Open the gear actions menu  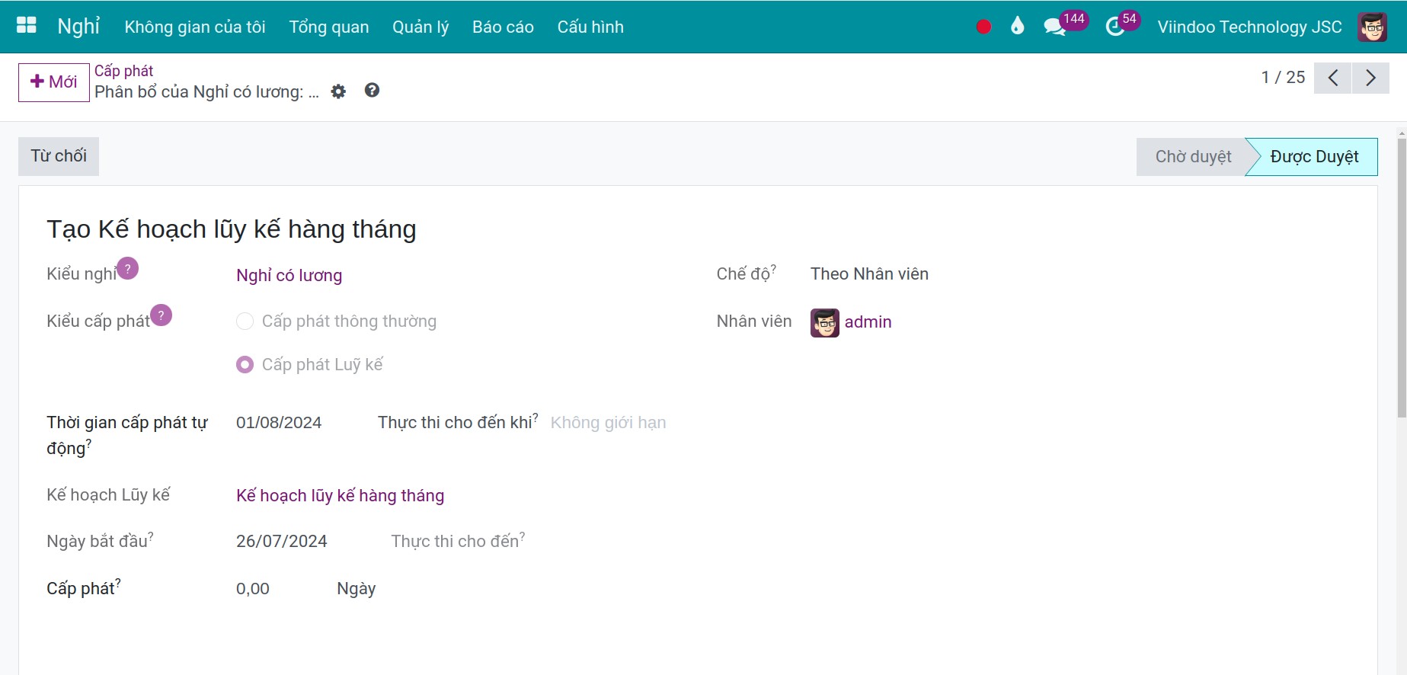pos(338,91)
